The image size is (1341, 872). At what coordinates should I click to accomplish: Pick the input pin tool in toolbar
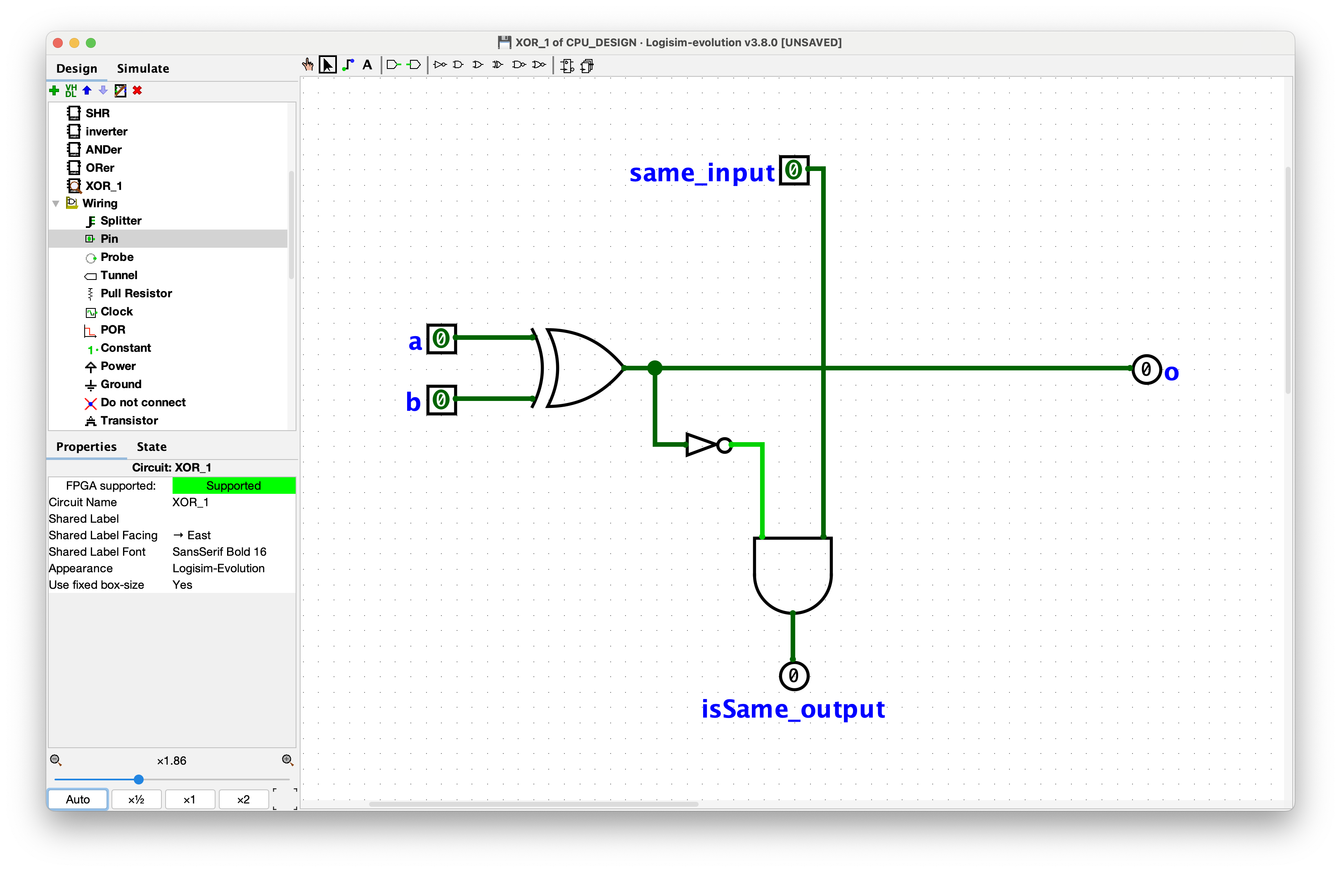coord(393,65)
